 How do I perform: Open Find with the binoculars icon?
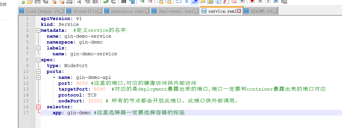(x=124, y=2)
